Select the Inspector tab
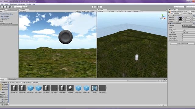 point(173,9)
